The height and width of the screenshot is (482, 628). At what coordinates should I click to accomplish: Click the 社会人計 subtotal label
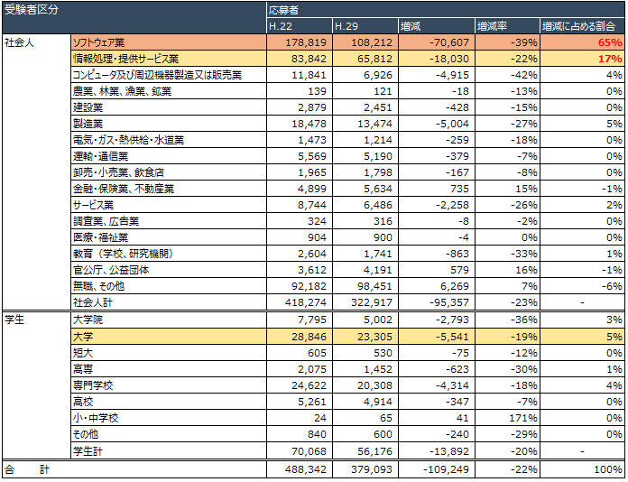pos(93,302)
